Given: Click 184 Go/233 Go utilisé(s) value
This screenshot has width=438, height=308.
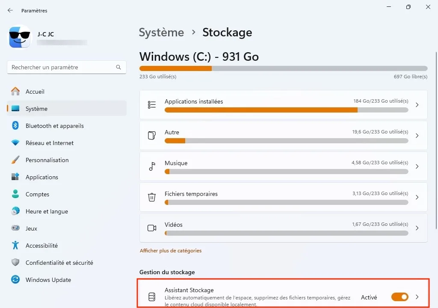Looking at the screenshot, I should [381, 101].
